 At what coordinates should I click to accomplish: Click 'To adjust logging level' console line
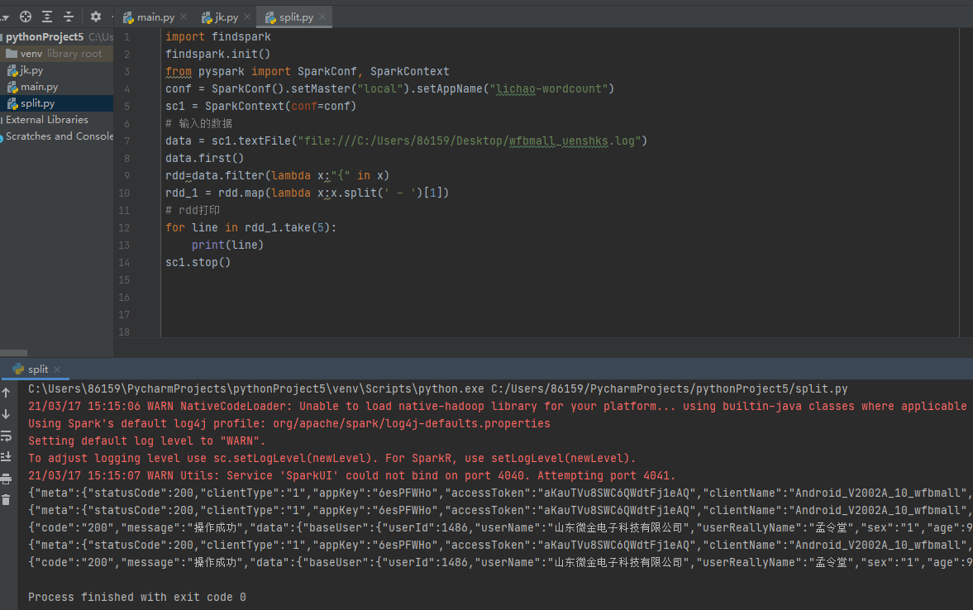click(332, 459)
